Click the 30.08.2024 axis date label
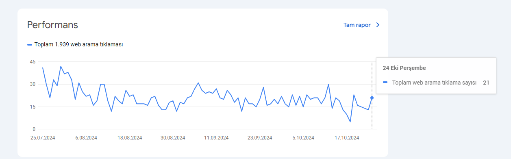This screenshot has width=511, height=159. pyautogui.click(x=173, y=137)
